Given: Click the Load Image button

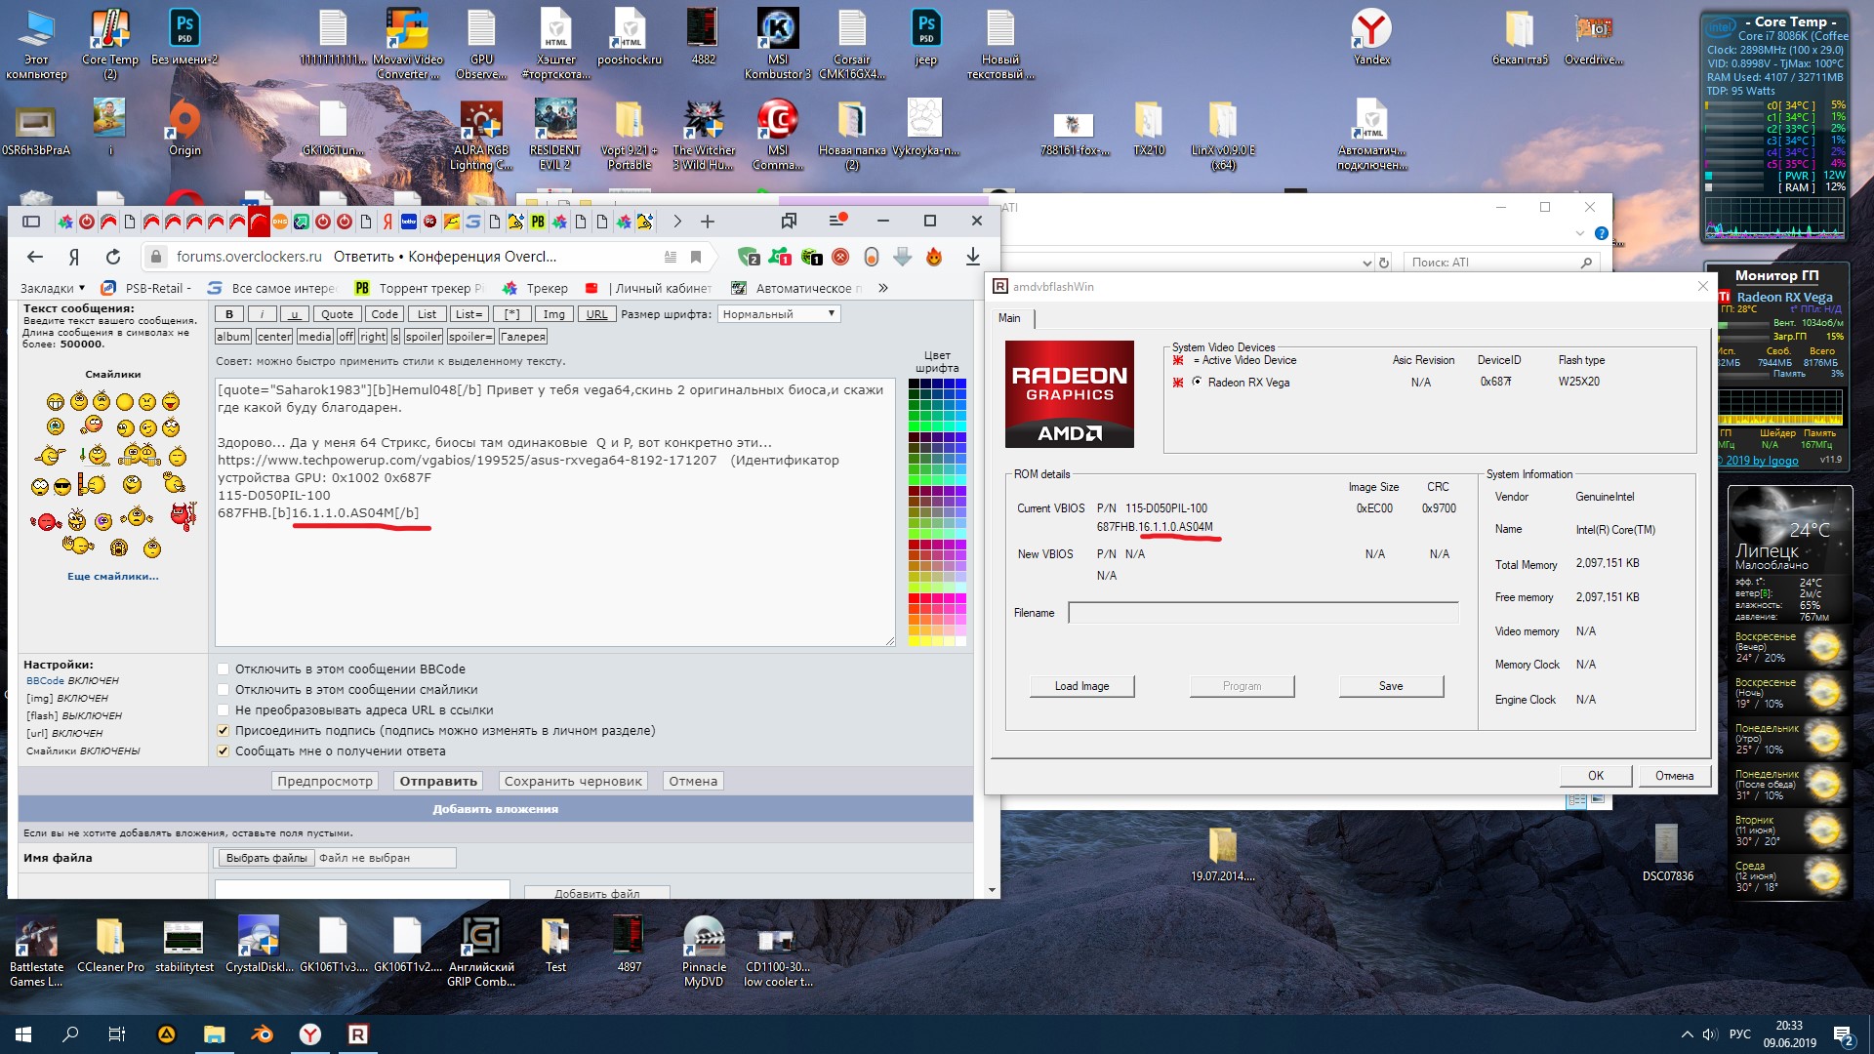Looking at the screenshot, I should click(x=1081, y=686).
